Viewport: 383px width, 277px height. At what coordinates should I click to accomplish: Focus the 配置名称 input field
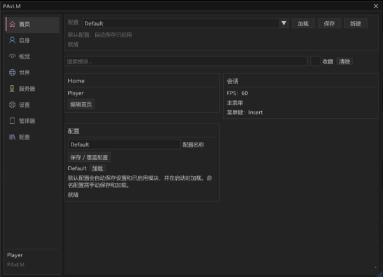[124, 145]
